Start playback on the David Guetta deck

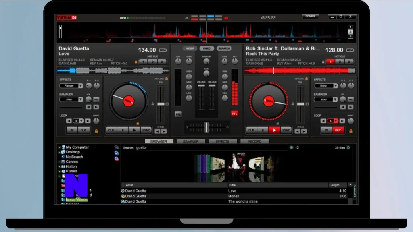(x=134, y=130)
